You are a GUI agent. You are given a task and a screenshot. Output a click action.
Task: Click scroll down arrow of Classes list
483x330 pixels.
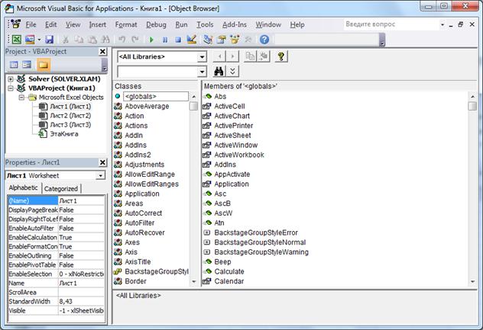pos(194,281)
